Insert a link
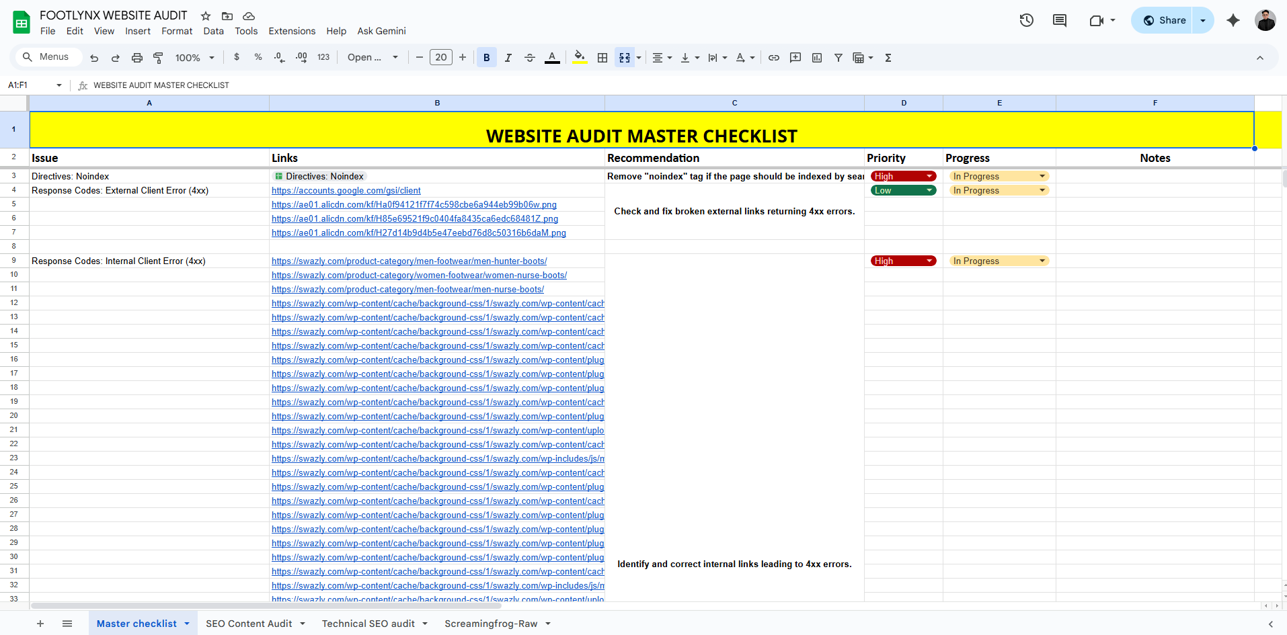Image resolution: width=1287 pixels, height=635 pixels. click(x=774, y=58)
